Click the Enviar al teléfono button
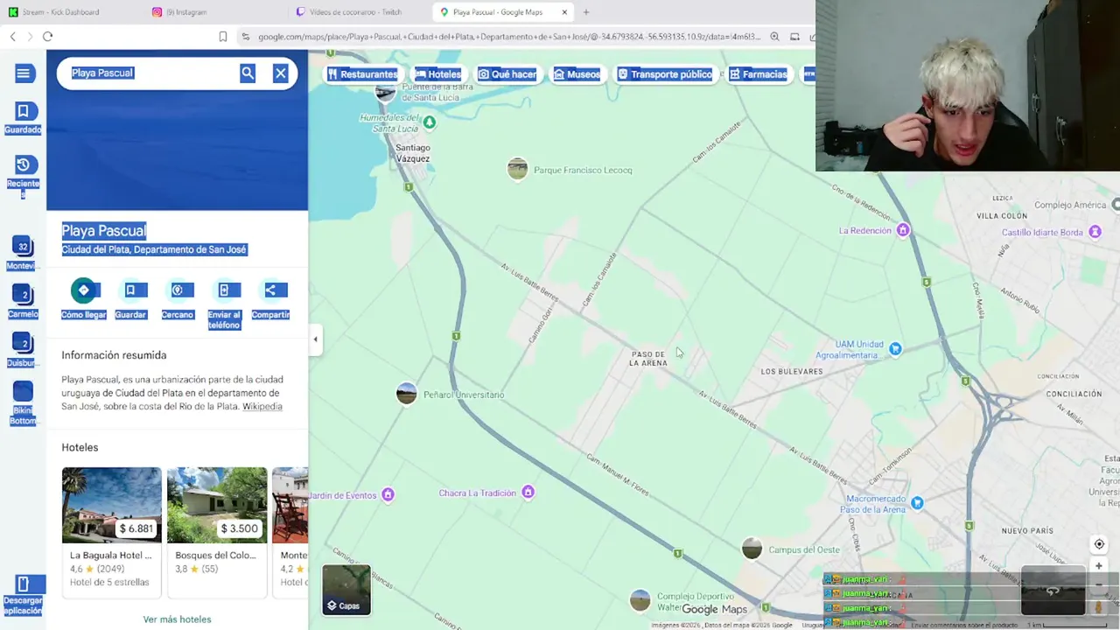 224,304
